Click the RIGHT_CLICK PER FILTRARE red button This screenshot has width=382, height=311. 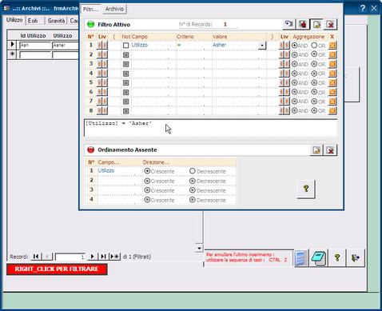pyautogui.click(x=57, y=269)
